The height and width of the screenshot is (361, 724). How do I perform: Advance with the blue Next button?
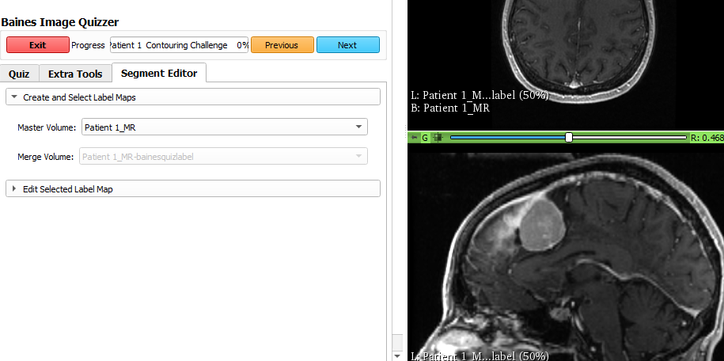(347, 45)
